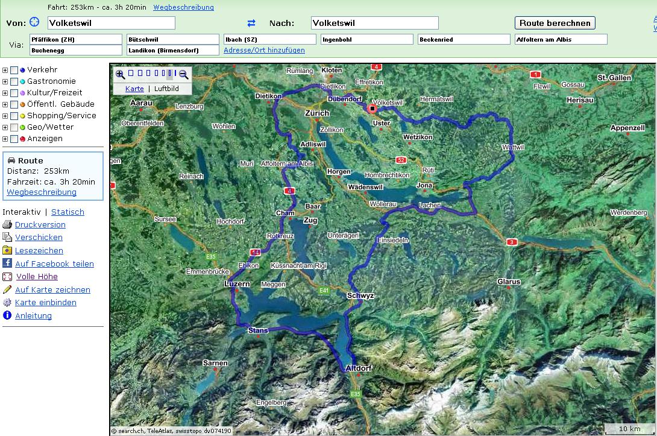Click the pencil icon for drawing on map
The height and width of the screenshot is (436, 657).
pyautogui.click(x=7, y=289)
